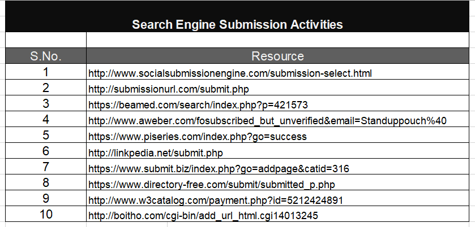Select serial number cell 9
Image resolution: width=475 pixels, height=227 pixels.
click(x=46, y=198)
